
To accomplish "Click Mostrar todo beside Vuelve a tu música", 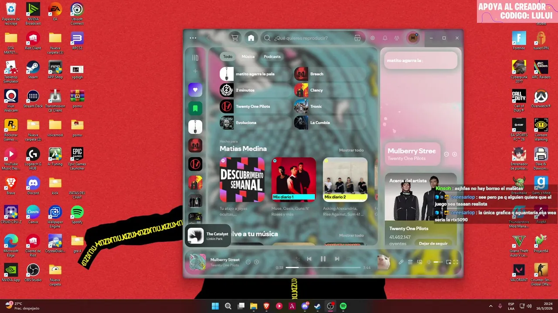I will click(351, 235).
